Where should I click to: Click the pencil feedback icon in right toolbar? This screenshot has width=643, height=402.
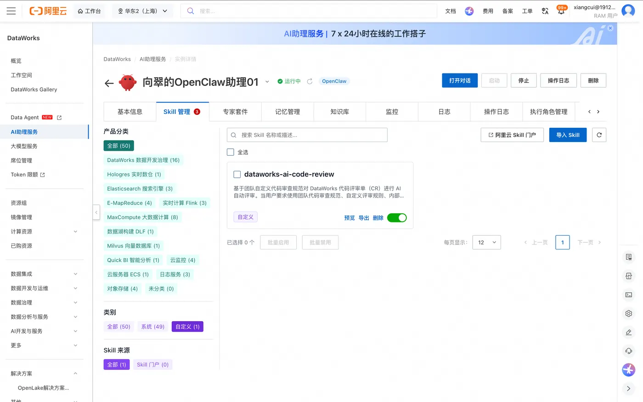[629, 332]
